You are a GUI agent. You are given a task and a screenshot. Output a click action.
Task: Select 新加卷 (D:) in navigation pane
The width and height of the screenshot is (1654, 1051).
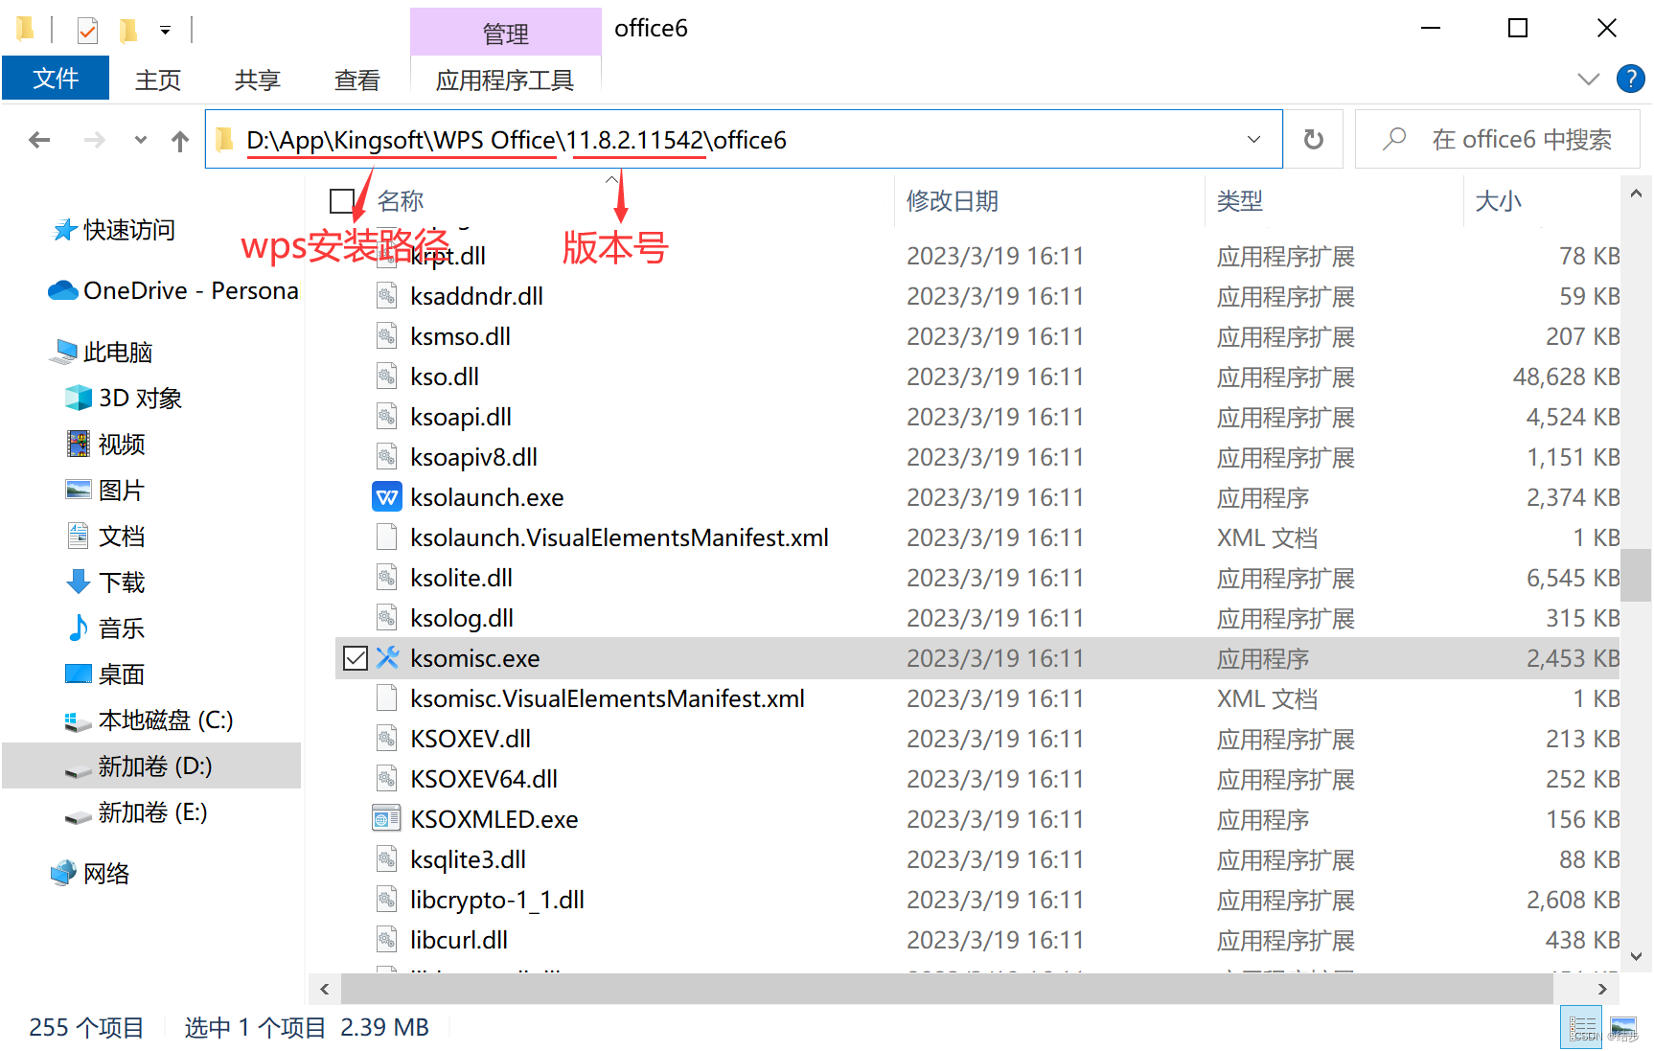click(151, 765)
